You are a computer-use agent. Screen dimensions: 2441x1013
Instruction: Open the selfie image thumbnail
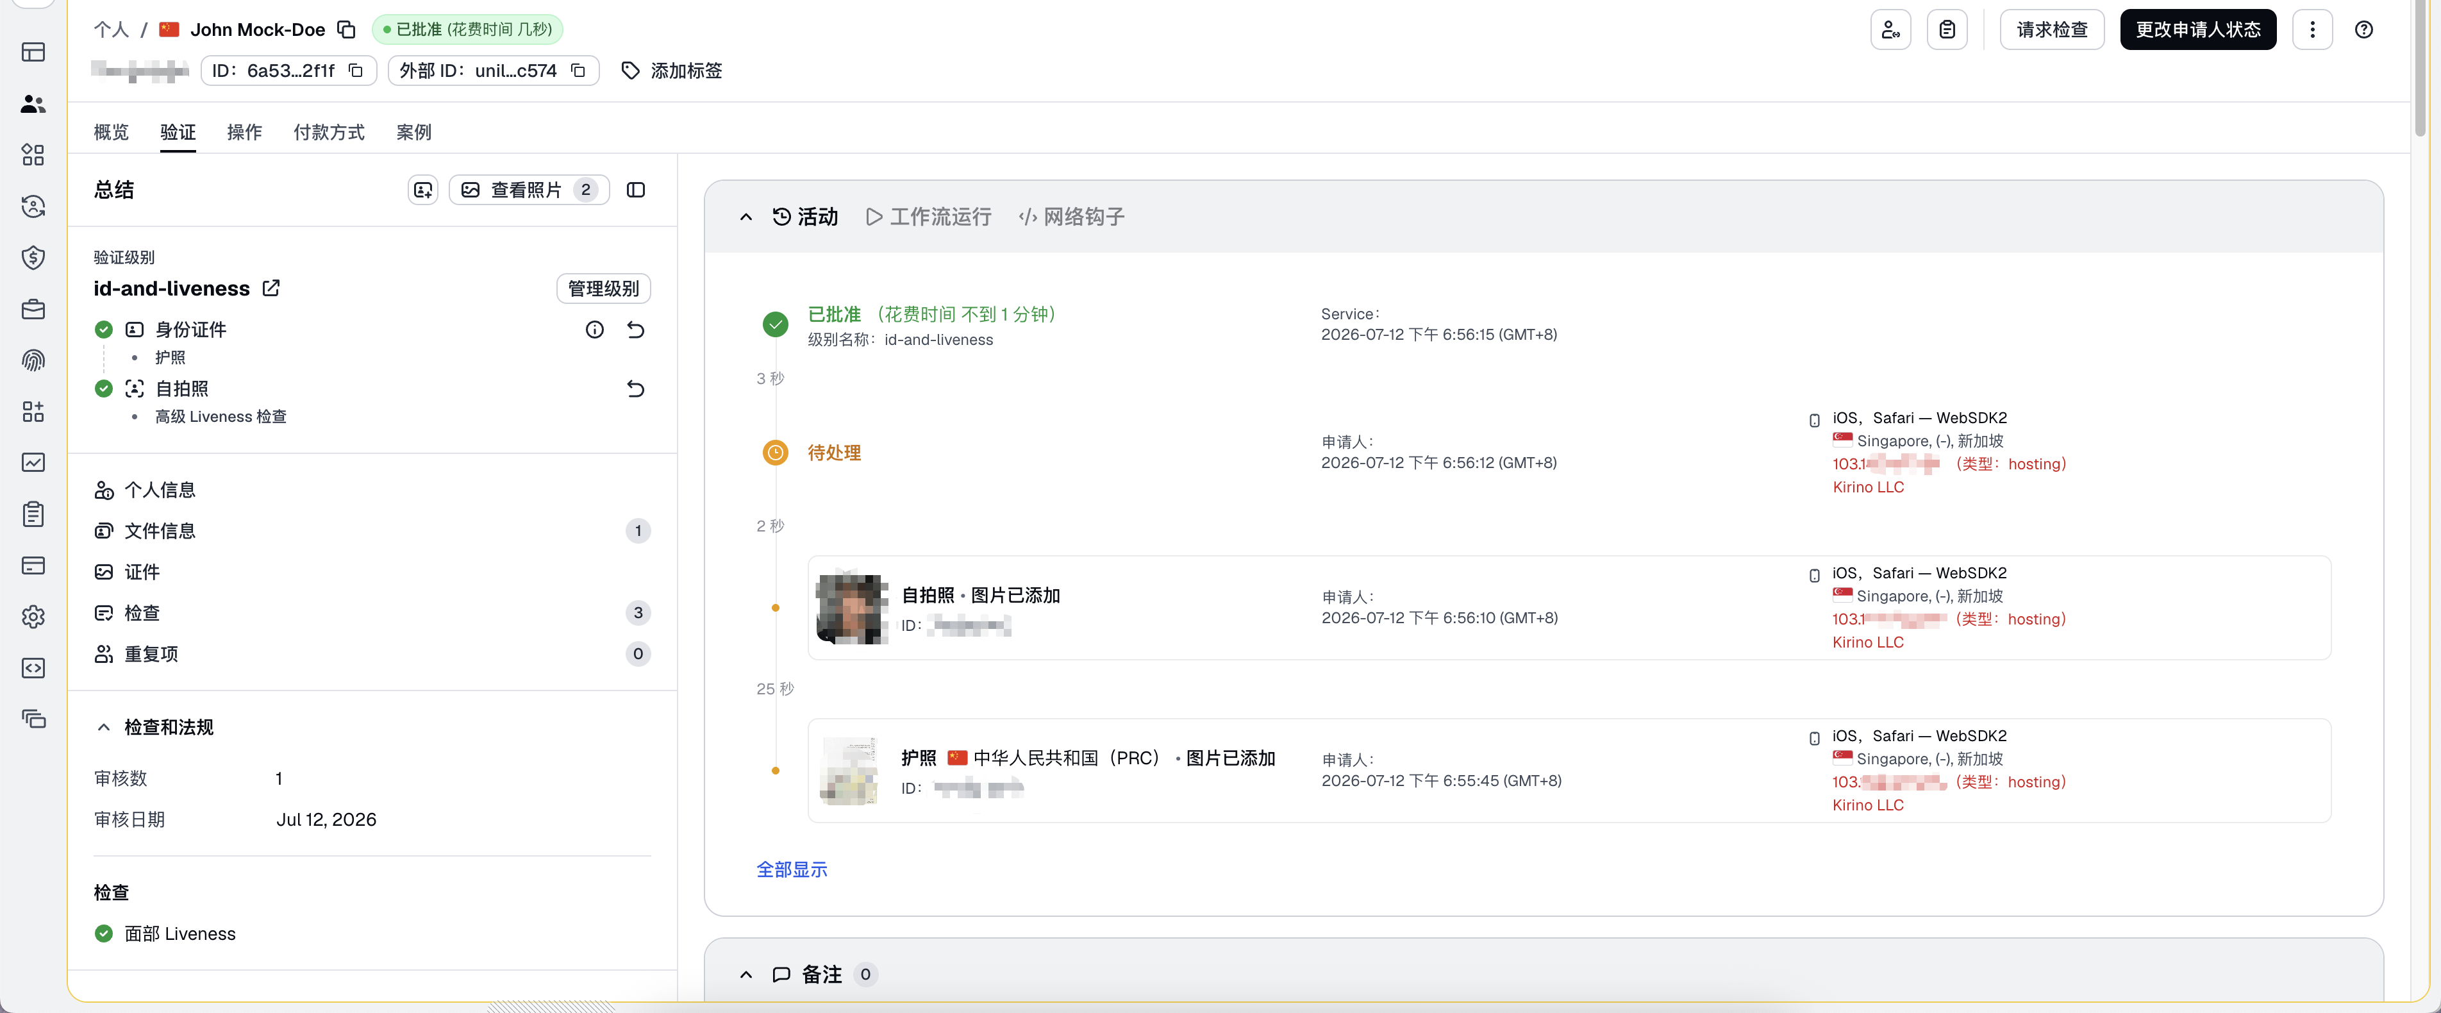coord(851,607)
